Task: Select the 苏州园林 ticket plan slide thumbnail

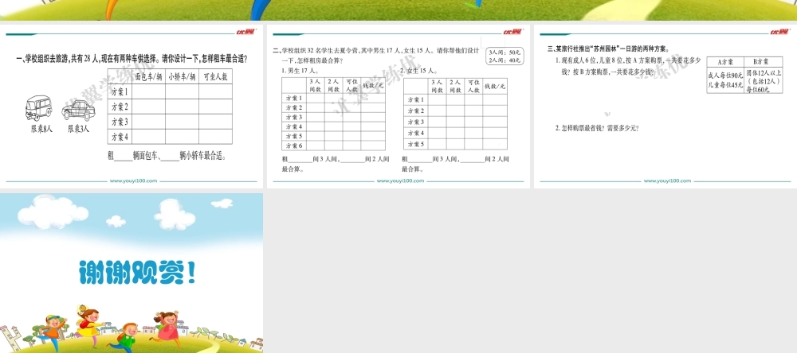Action: [x=665, y=107]
